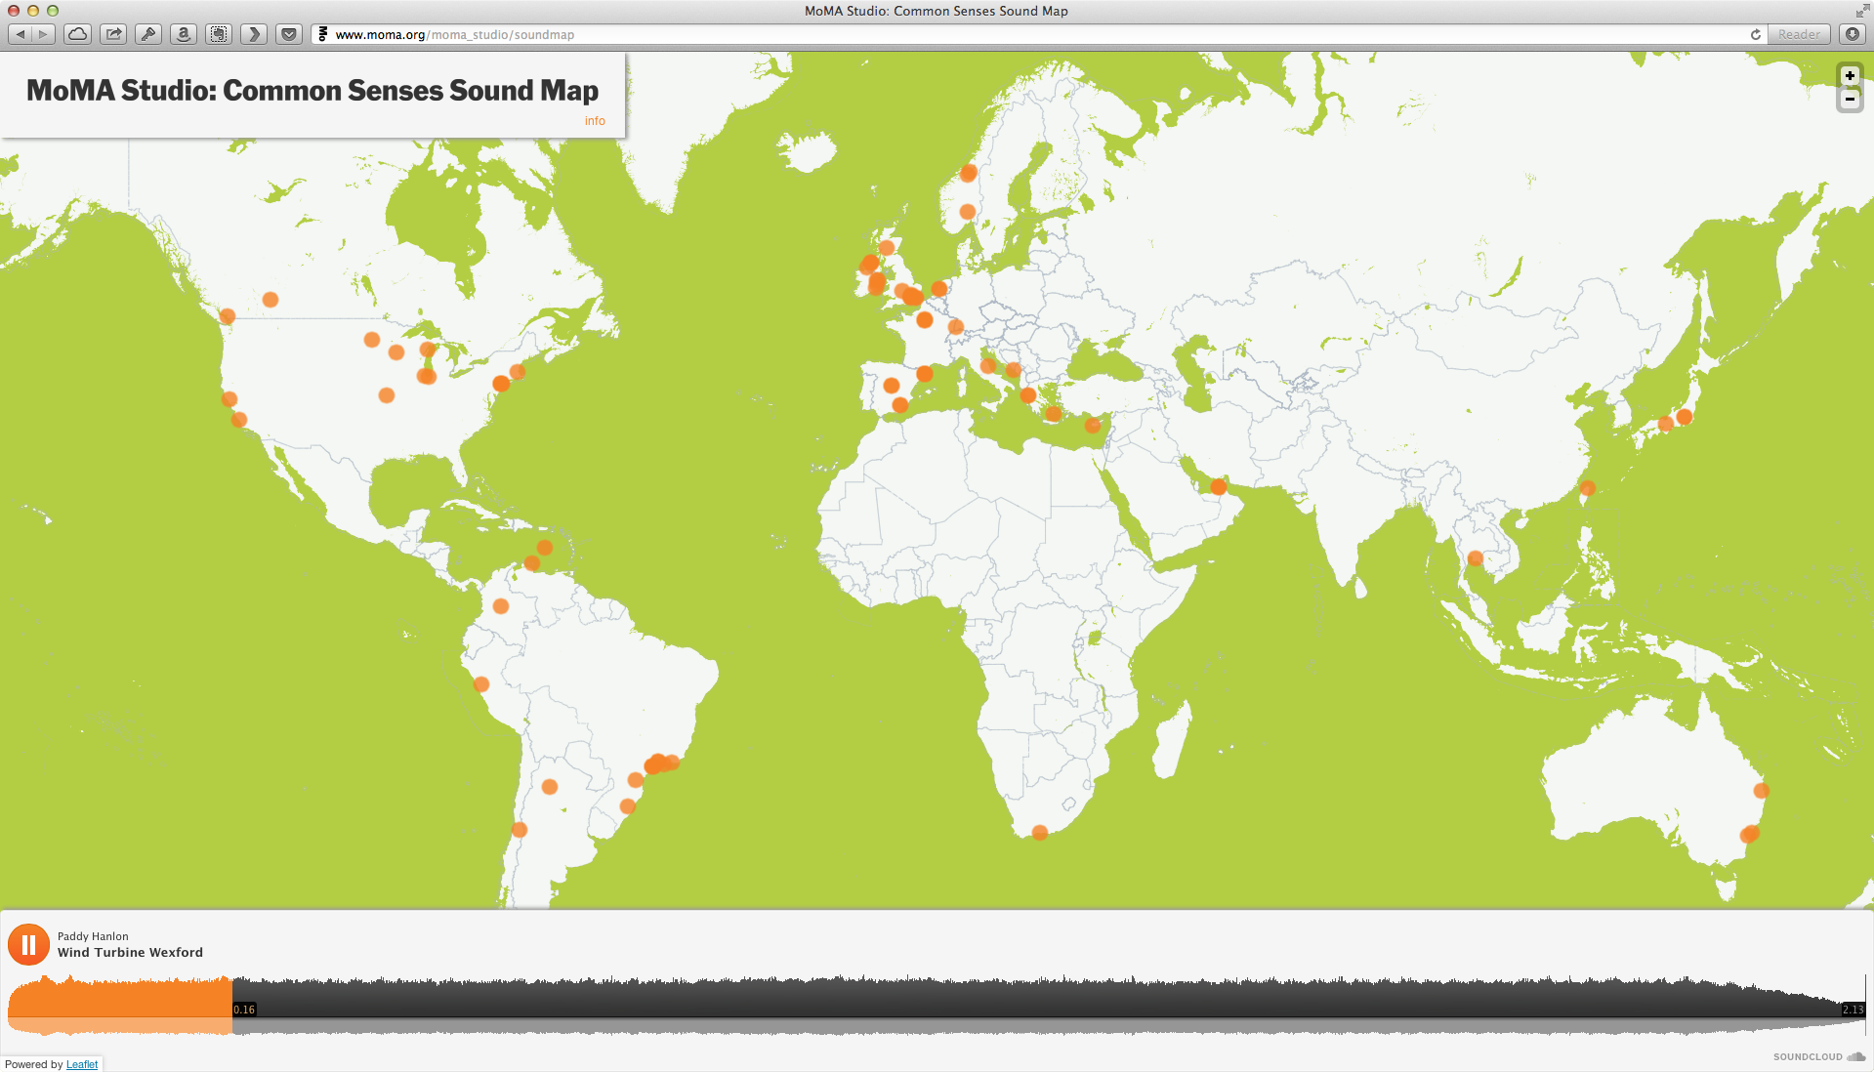Clip page with the Evernote icon
The height and width of the screenshot is (1072, 1874).
click(218, 32)
